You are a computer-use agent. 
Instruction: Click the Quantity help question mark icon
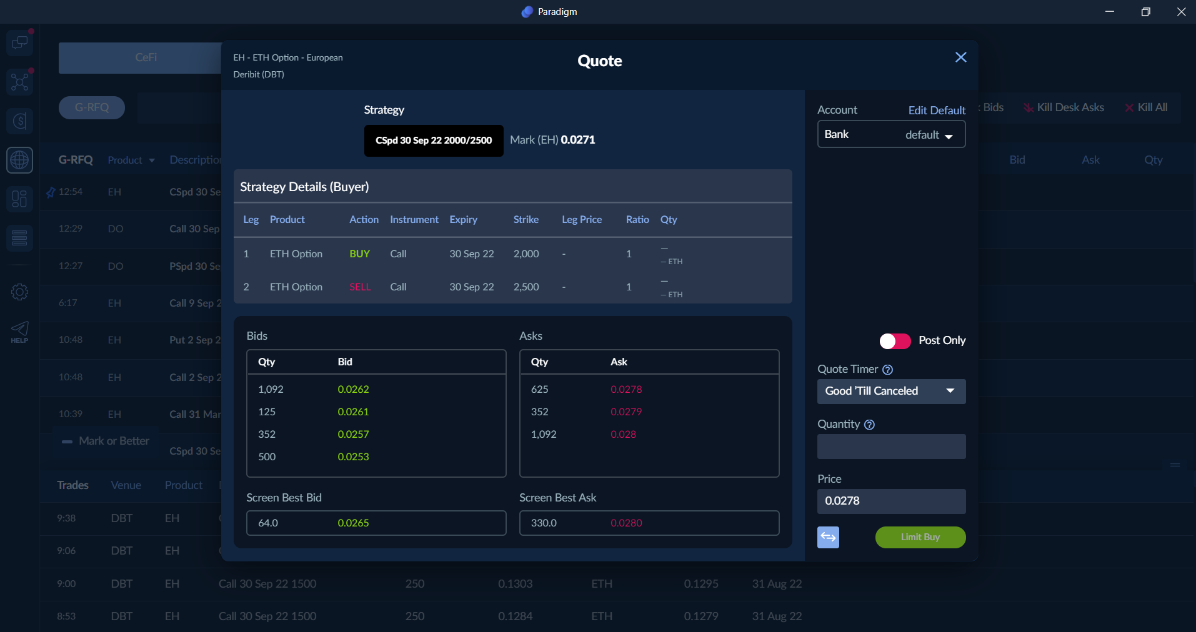point(869,425)
